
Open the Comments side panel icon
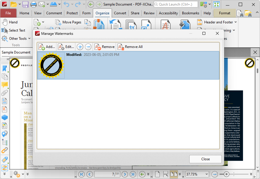click(5, 85)
